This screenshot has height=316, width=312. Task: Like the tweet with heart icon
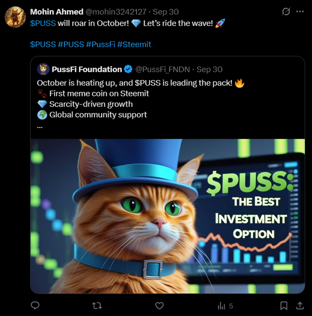159,305
